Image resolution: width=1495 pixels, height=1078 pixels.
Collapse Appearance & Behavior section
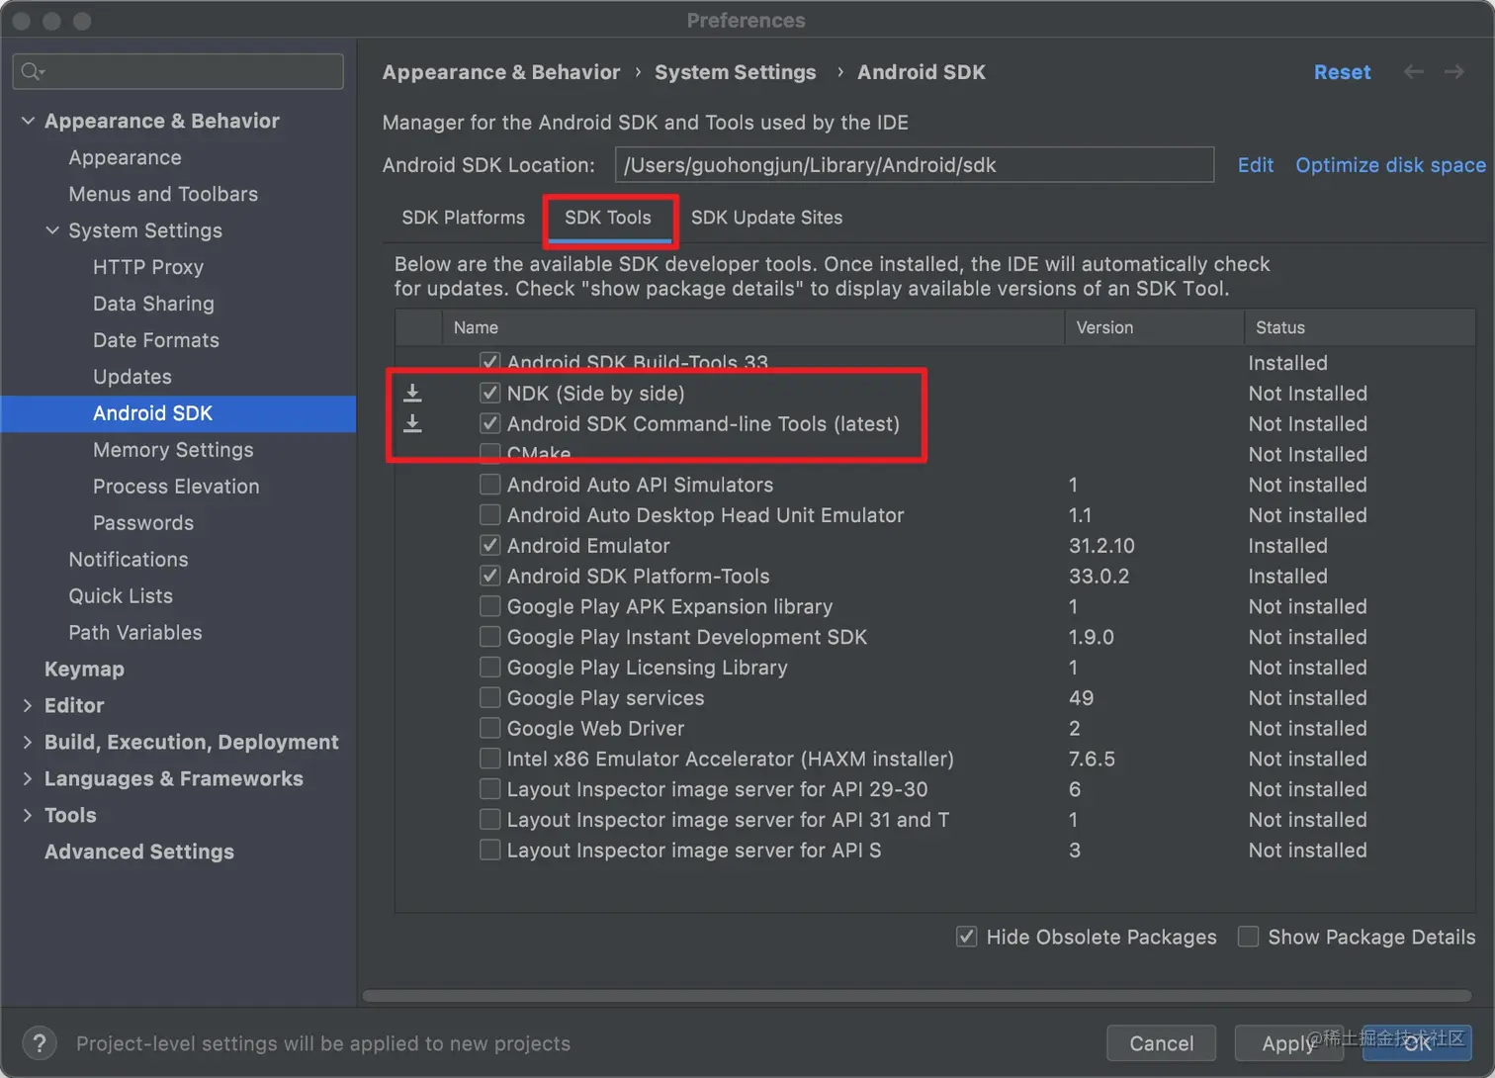click(x=28, y=121)
